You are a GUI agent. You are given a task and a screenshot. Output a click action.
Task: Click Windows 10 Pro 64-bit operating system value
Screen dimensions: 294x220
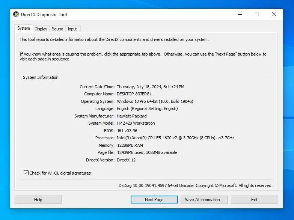point(155,101)
